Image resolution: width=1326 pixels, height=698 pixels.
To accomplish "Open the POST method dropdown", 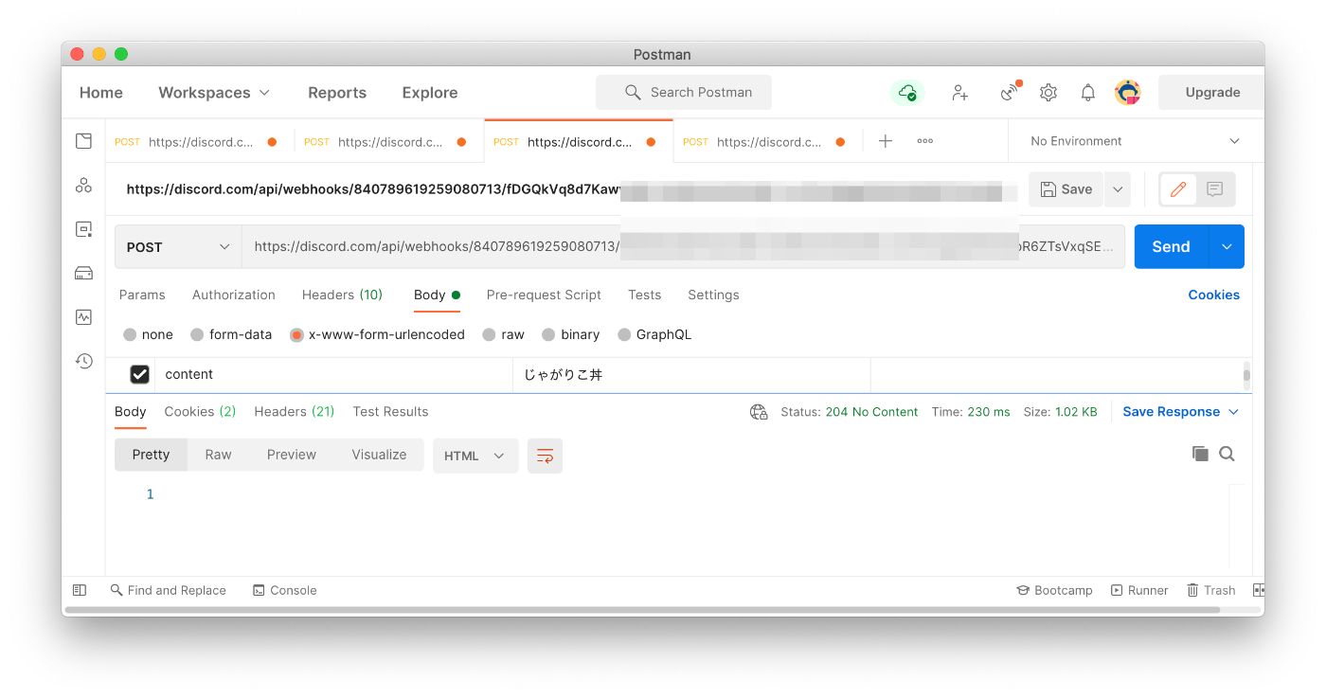I will (178, 246).
